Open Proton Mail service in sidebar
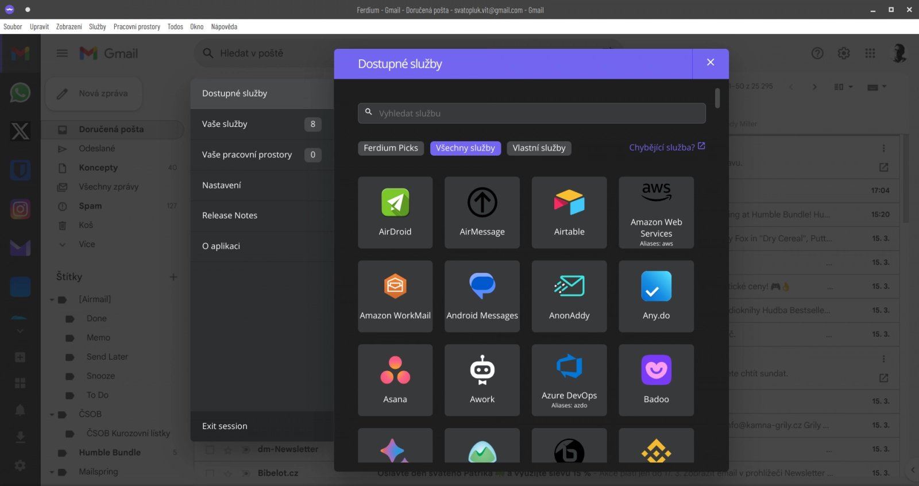This screenshot has height=486, width=919. [x=20, y=248]
